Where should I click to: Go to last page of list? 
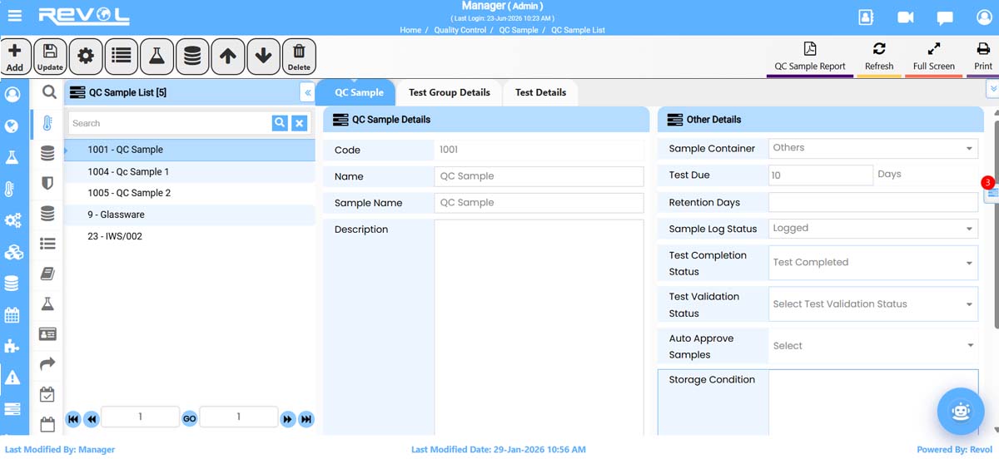tap(306, 419)
